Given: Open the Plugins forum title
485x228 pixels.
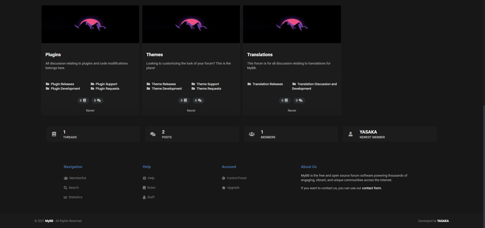Looking at the screenshot, I should (53, 55).
